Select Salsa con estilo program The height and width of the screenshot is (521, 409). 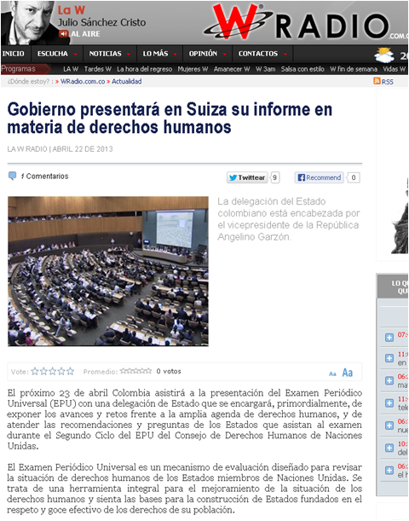(x=302, y=69)
